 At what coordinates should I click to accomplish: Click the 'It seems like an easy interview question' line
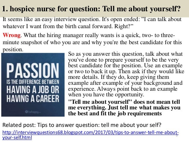pyautogui.click(x=92, y=19)
